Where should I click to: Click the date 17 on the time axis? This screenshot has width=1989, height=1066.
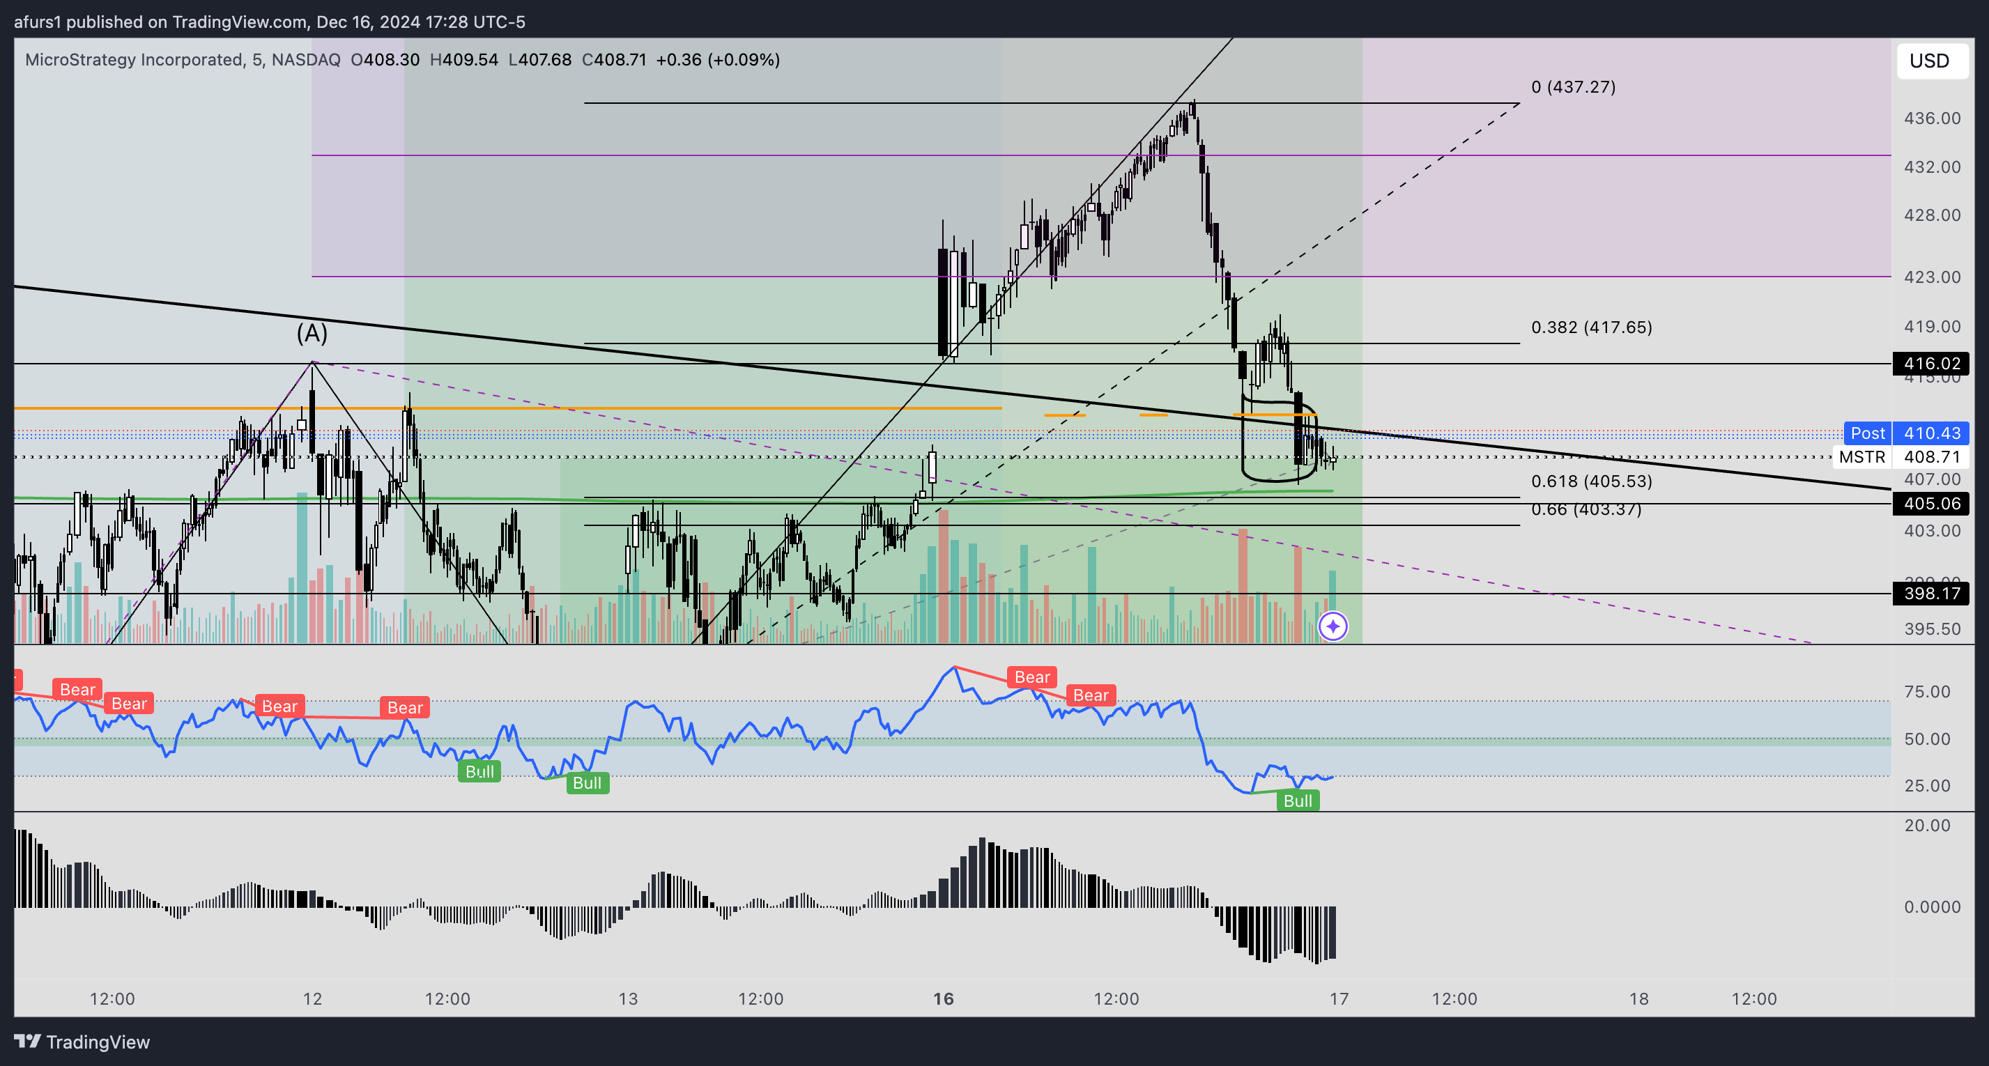1339,1000
